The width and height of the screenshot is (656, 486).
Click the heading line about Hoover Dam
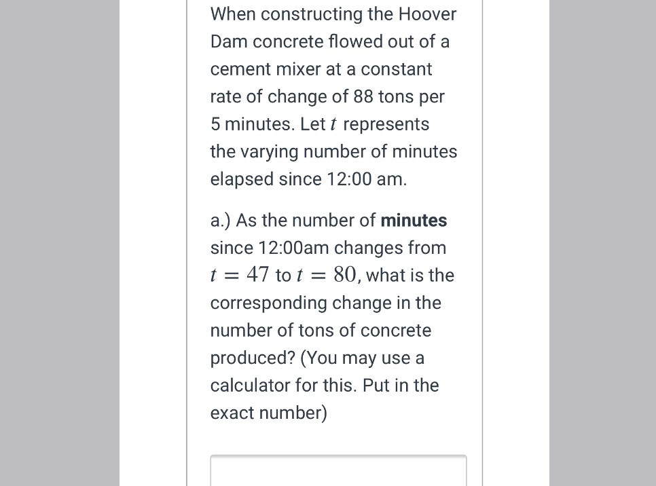tap(333, 14)
